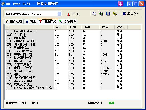Select the (09) 通电小时计数 row

65,54
